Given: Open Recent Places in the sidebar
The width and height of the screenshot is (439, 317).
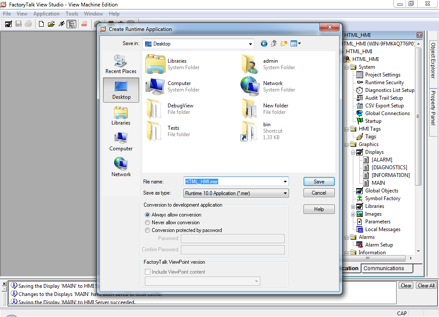Looking at the screenshot, I should tap(121, 64).
